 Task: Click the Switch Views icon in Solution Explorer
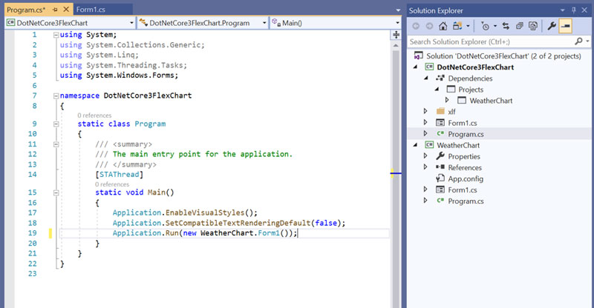point(457,26)
